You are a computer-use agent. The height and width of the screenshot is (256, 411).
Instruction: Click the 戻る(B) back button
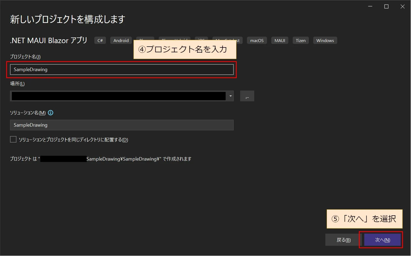(x=343, y=240)
